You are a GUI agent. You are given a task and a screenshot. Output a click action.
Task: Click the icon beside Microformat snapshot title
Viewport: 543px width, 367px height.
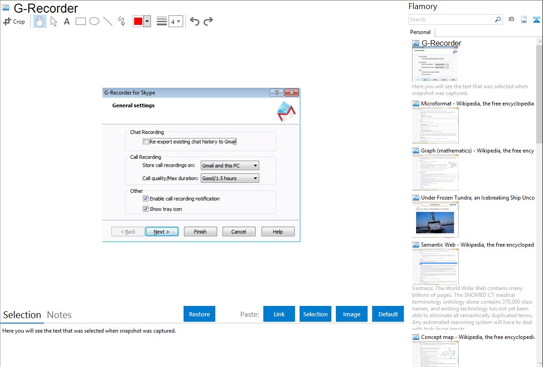click(416, 104)
